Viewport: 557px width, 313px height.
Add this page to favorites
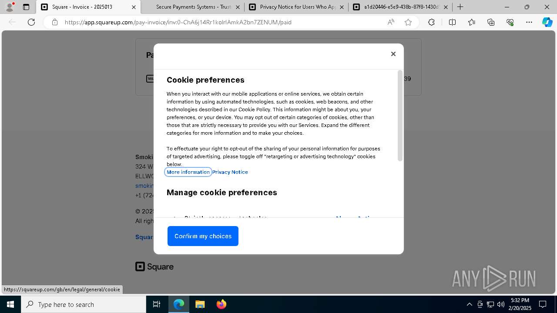[408, 22]
